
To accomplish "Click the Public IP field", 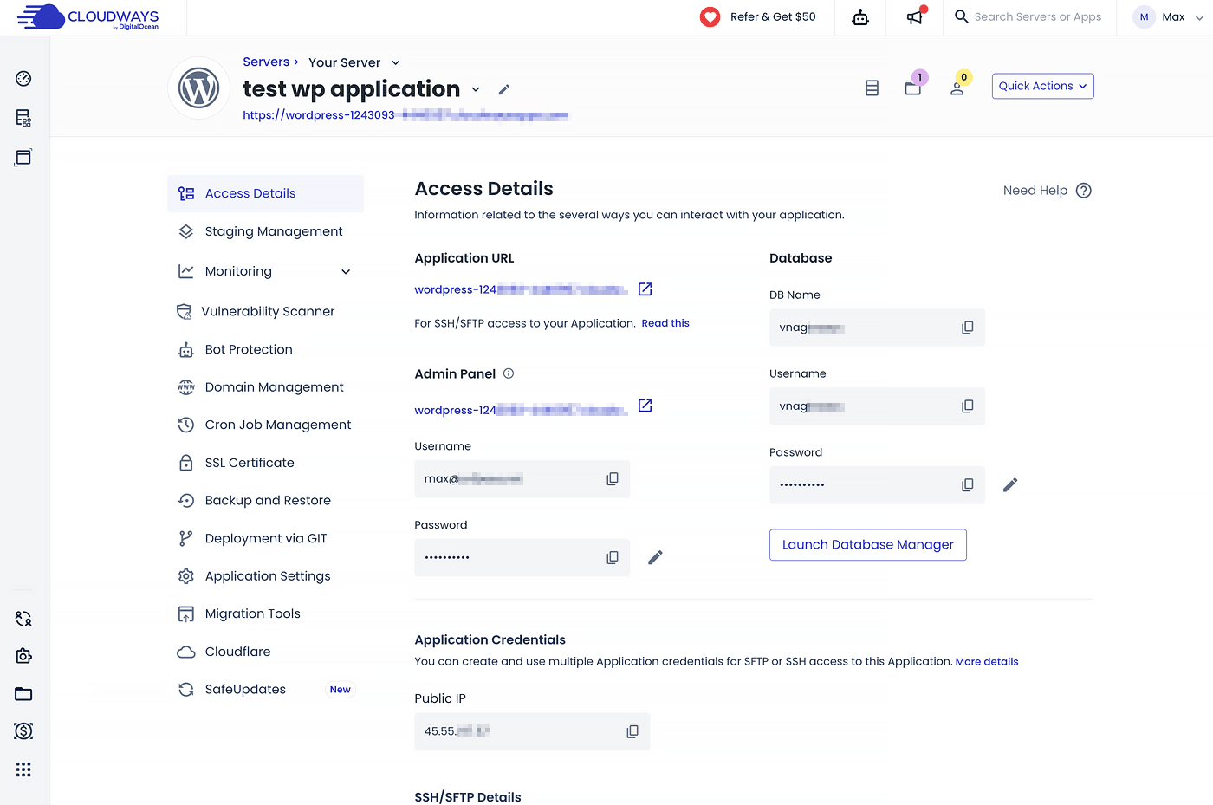I will tap(532, 731).
